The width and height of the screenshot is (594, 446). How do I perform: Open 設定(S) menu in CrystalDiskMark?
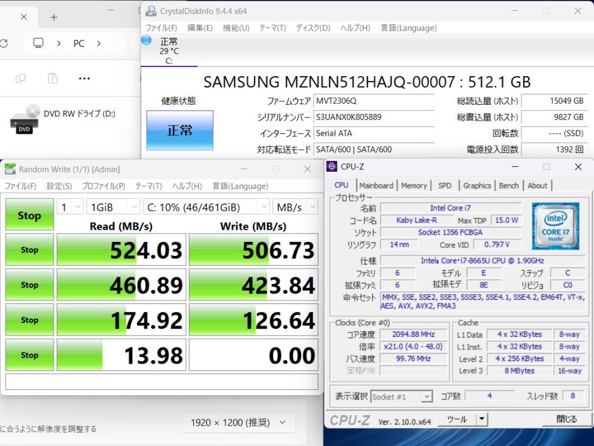click(59, 186)
